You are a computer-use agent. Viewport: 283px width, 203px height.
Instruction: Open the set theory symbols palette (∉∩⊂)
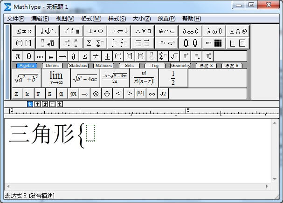click(x=166, y=31)
